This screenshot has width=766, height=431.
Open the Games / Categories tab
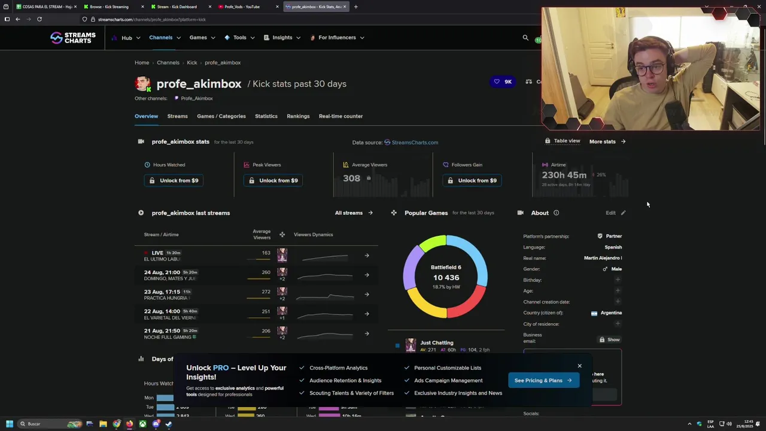pyautogui.click(x=221, y=116)
